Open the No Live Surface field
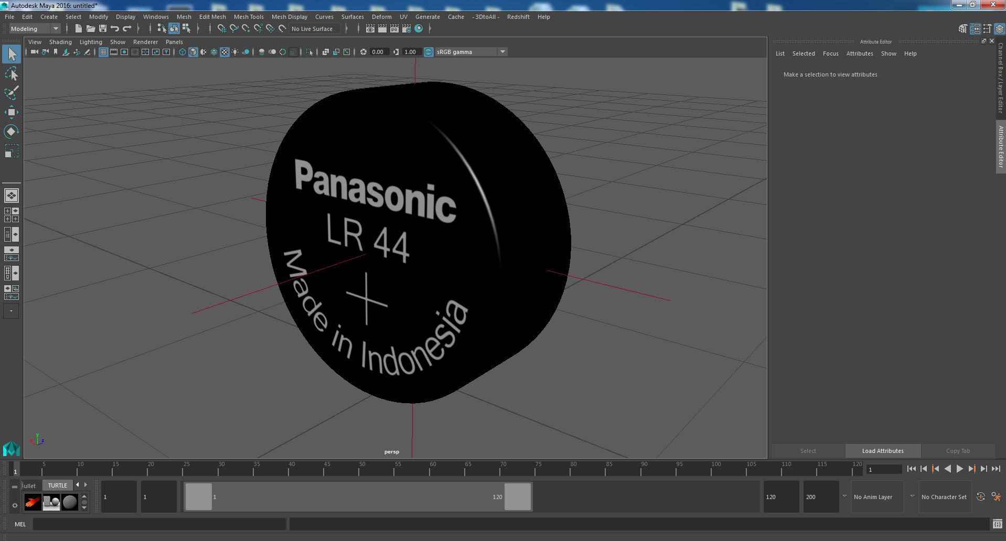 click(x=315, y=29)
